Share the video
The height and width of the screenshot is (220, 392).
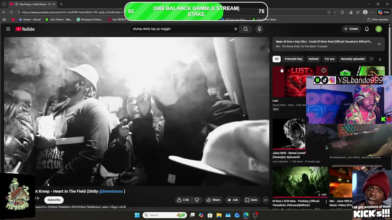(x=213, y=200)
